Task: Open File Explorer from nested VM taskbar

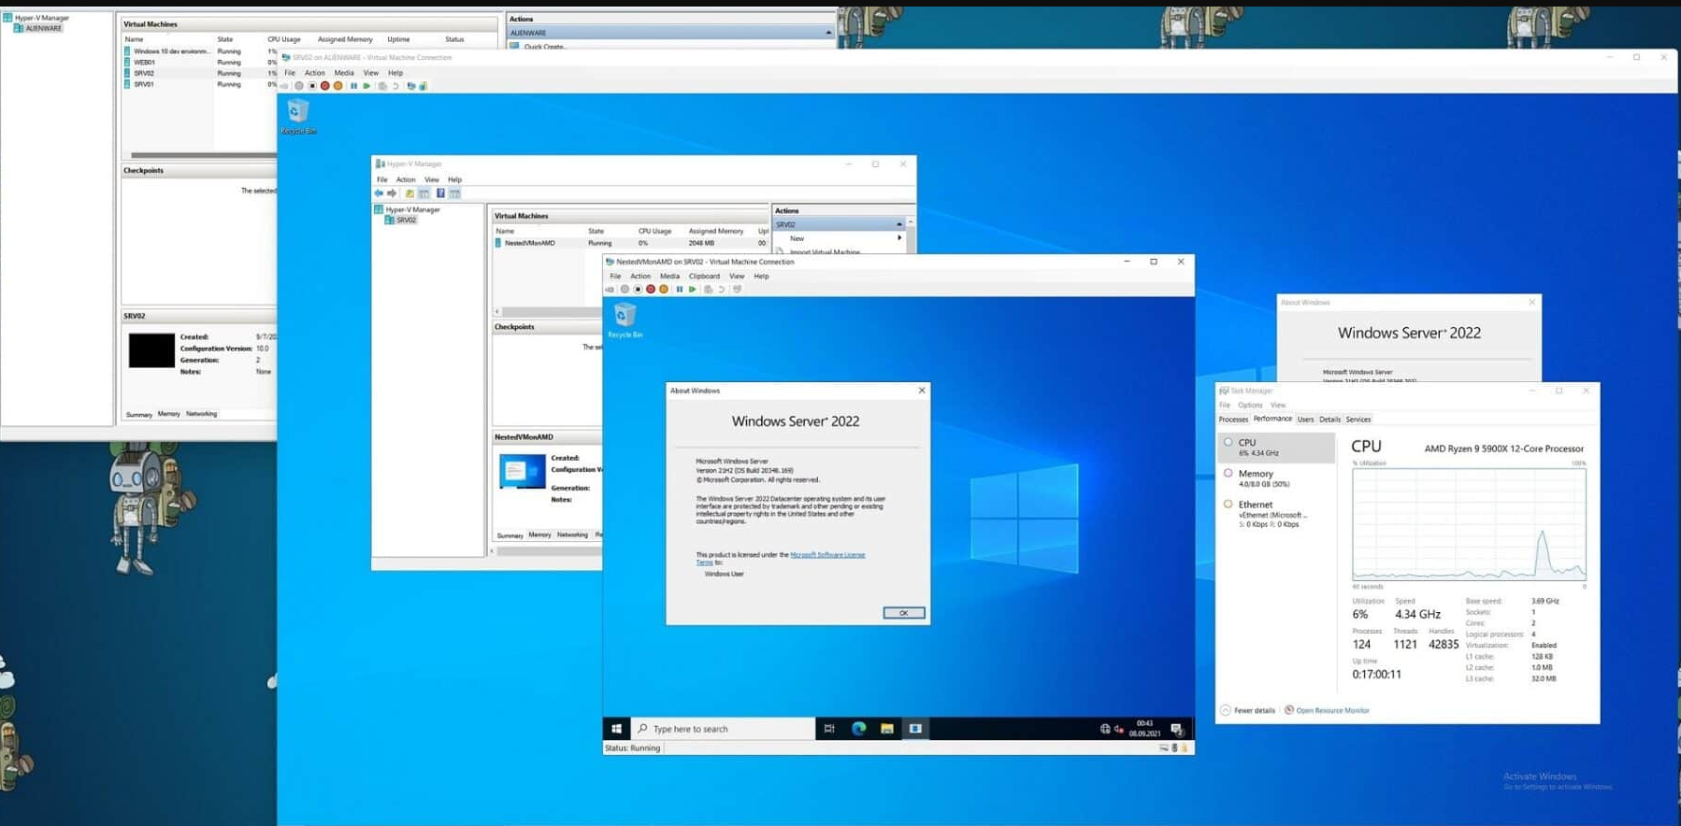Action: point(886,729)
